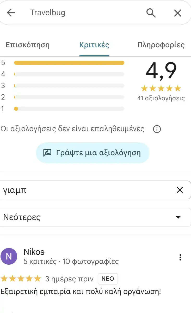Tap Nikos's purple avatar

click(9, 256)
